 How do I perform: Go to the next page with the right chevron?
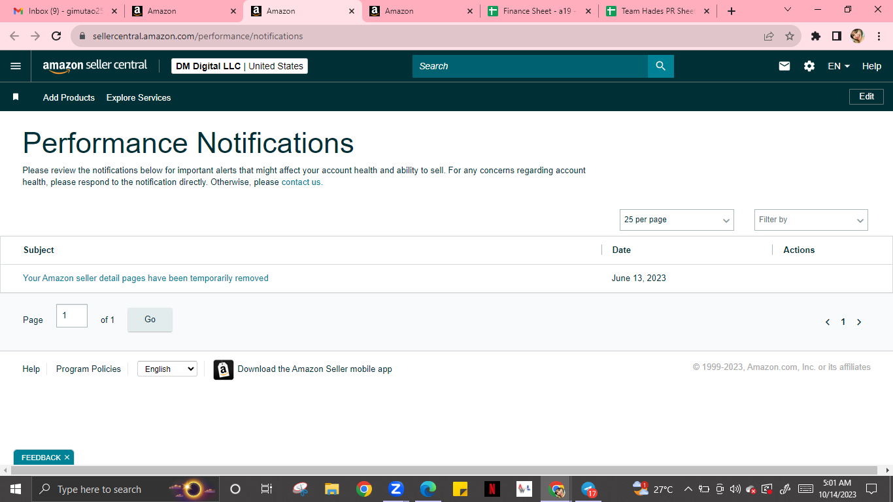click(859, 322)
